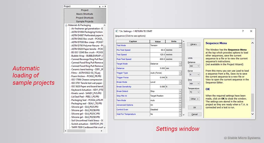
Task: Select Air freshener gel penetration project
Action: click(x=87, y=29)
